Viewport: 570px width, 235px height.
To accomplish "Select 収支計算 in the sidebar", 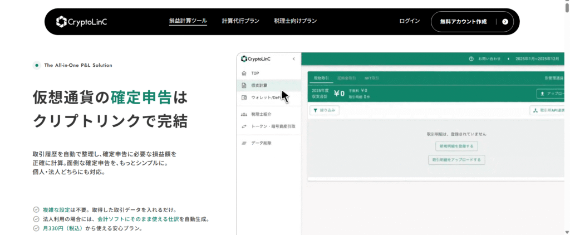I will pyautogui.click(x=259, y=85).
